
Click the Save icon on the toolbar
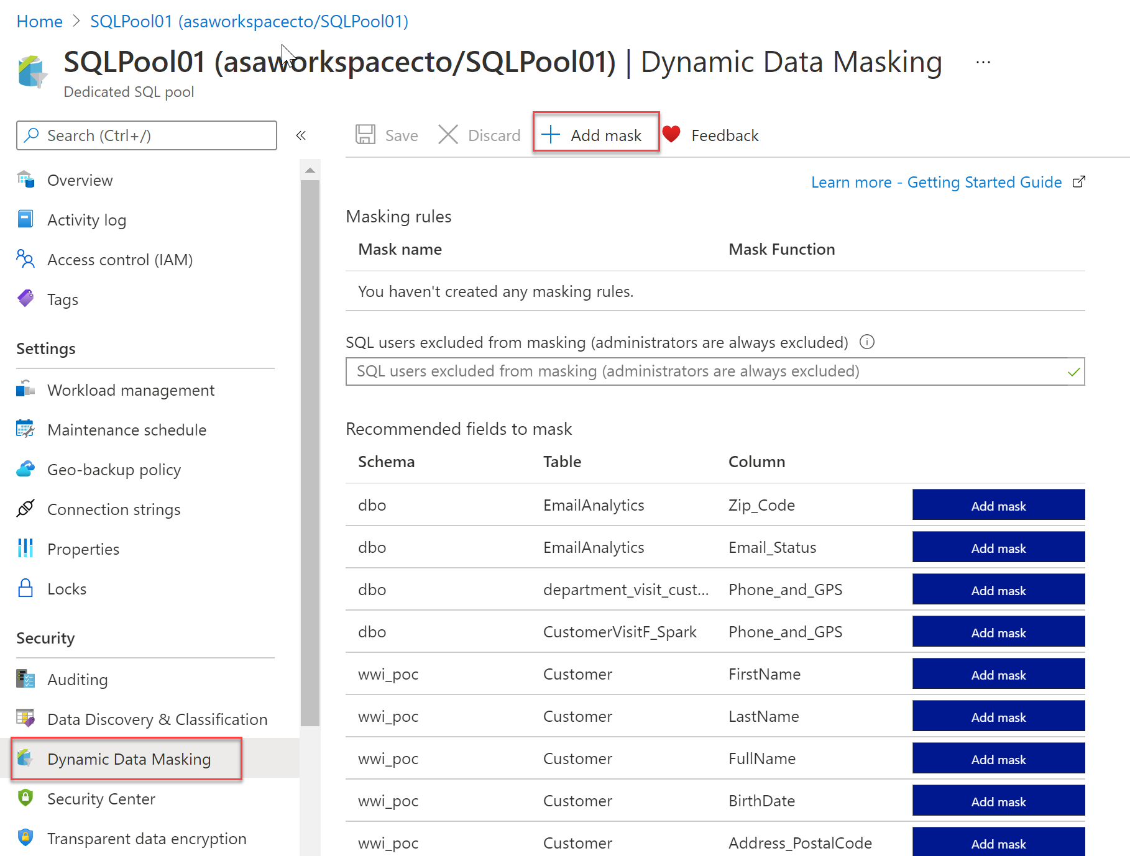point(366,134)
